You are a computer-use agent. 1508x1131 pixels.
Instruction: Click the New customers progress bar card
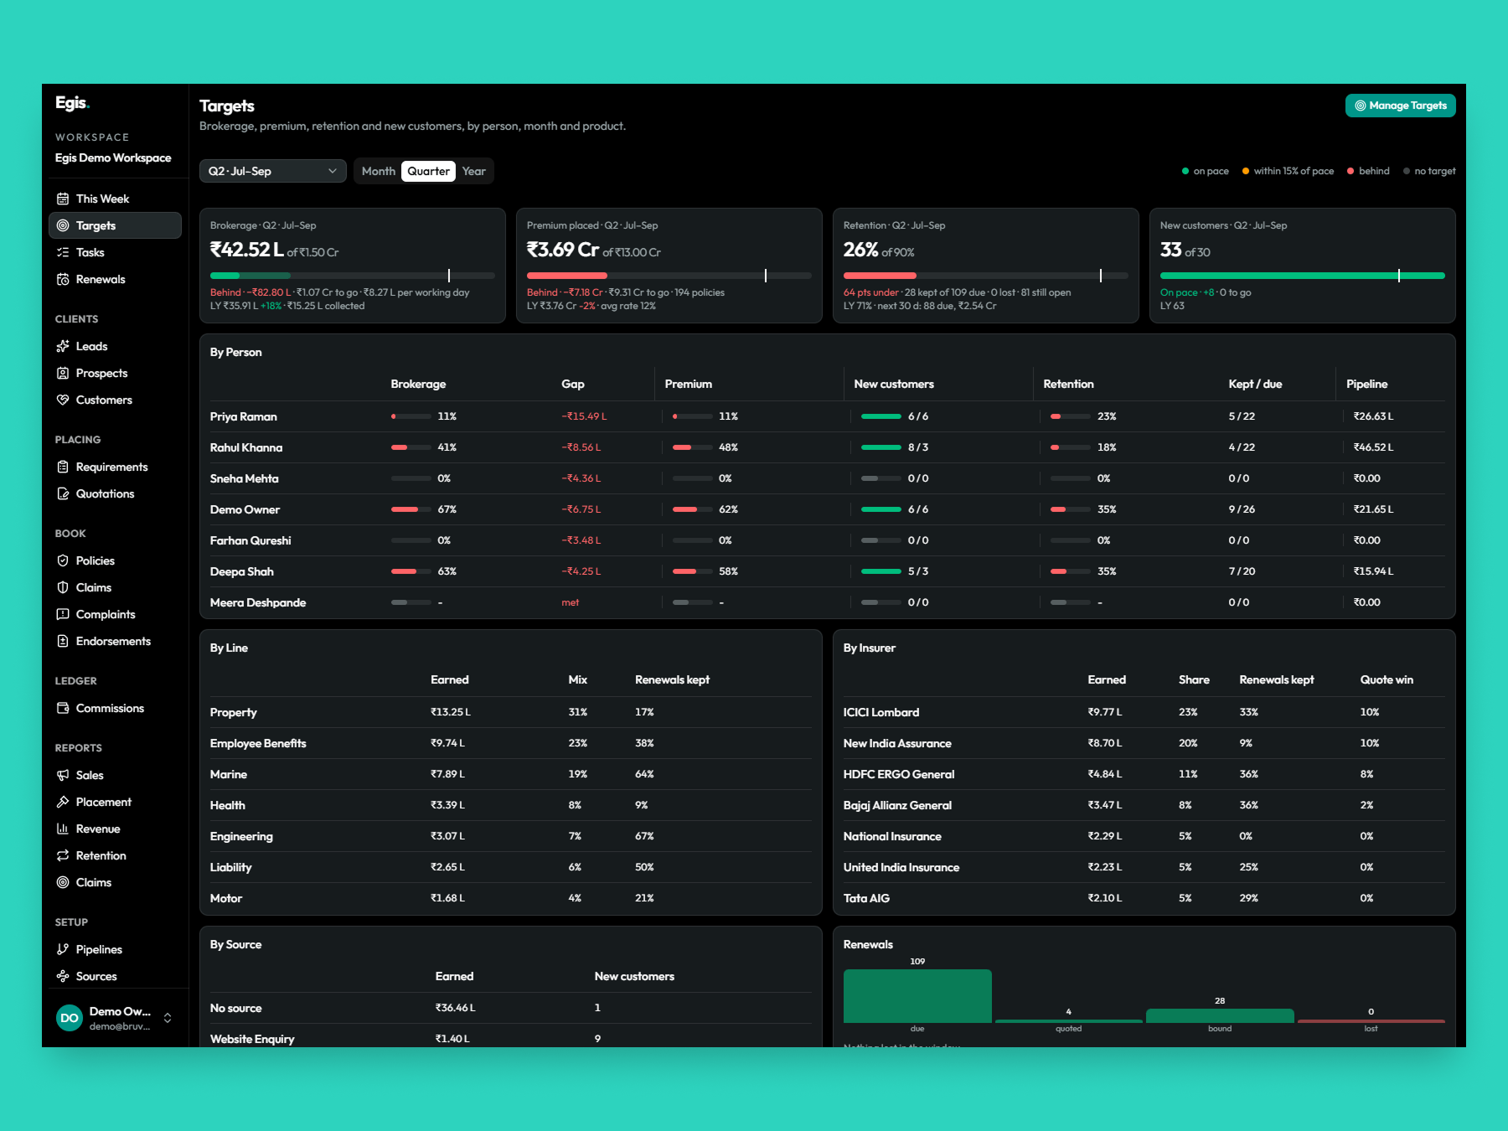[1303, 276]
